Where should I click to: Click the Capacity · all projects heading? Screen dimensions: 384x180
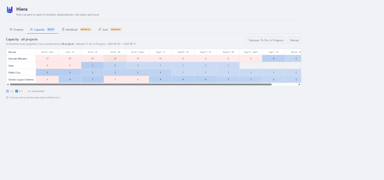point(22,39)
